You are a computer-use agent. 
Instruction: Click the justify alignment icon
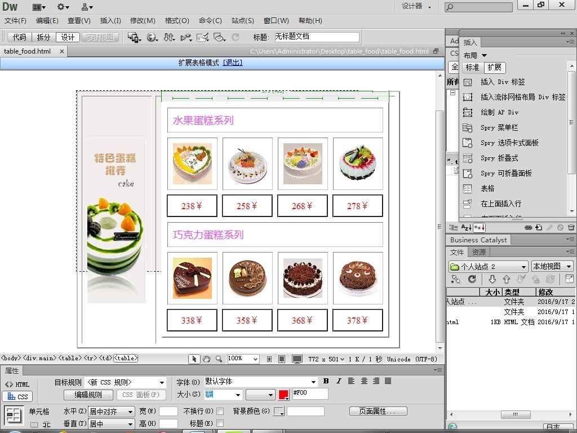pos(388,381)
